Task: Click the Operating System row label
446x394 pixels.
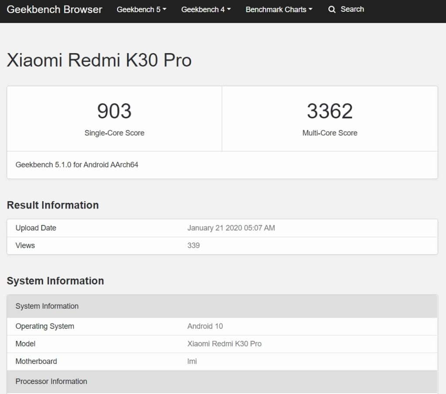Action: coord(45,327)
